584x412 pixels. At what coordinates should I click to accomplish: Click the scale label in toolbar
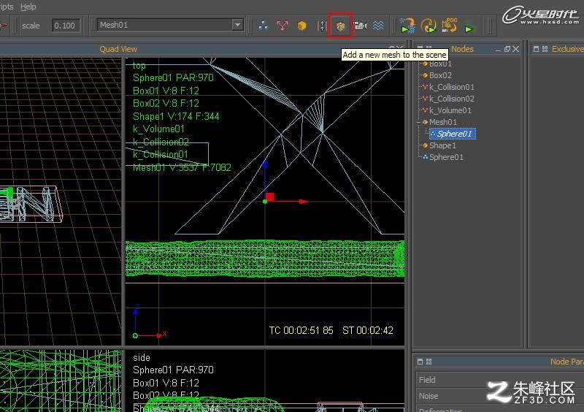tap(31, 26)
